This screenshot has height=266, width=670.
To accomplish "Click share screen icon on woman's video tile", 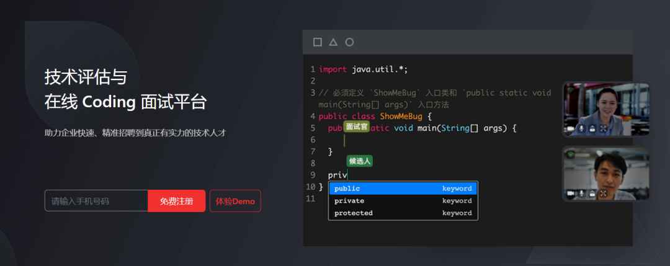I will coord(592,128).
